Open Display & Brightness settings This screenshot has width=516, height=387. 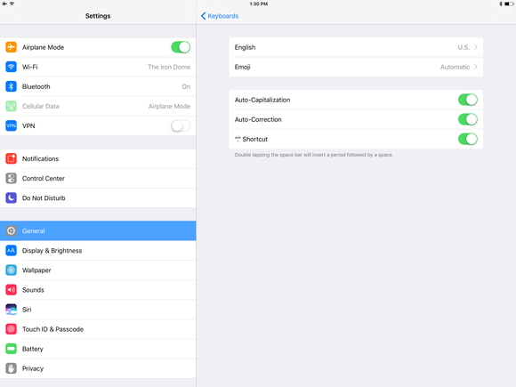(98, 250)
